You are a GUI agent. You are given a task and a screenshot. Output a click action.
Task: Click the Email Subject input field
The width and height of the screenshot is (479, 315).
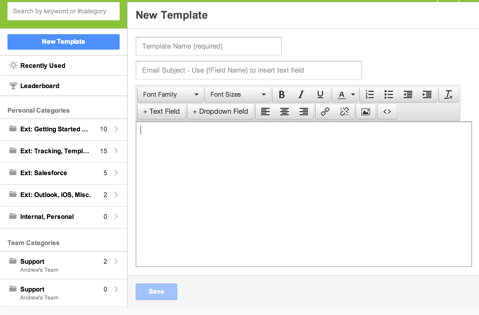249,70
